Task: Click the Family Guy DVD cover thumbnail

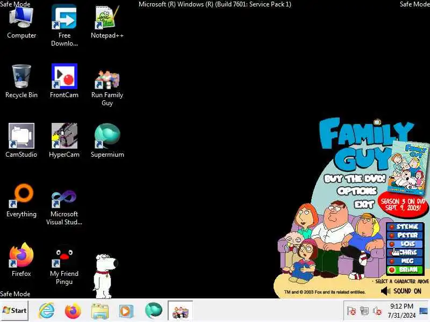Action: tap(409, 167)
